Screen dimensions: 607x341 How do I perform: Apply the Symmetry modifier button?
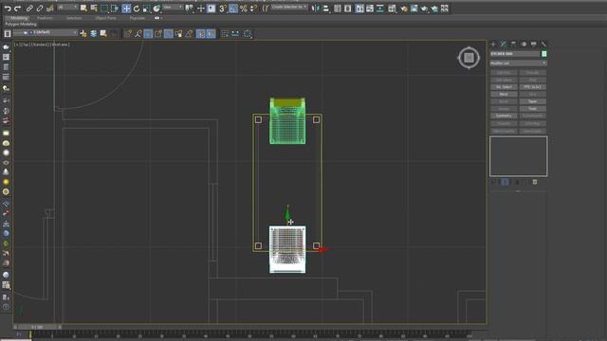[504, 116]
